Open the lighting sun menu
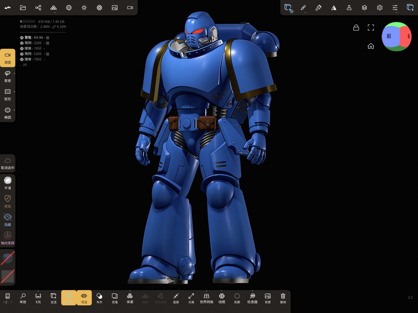418x313 pixels. click(84, 8)
